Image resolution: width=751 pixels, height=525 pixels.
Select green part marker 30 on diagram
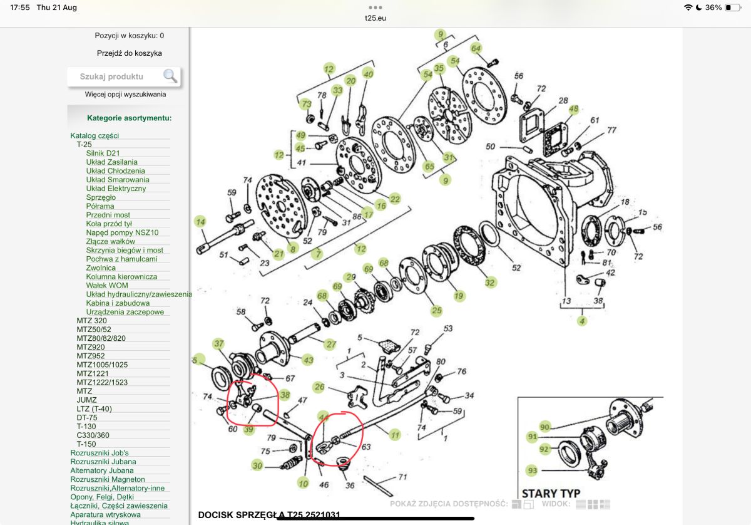coord(257,465)
